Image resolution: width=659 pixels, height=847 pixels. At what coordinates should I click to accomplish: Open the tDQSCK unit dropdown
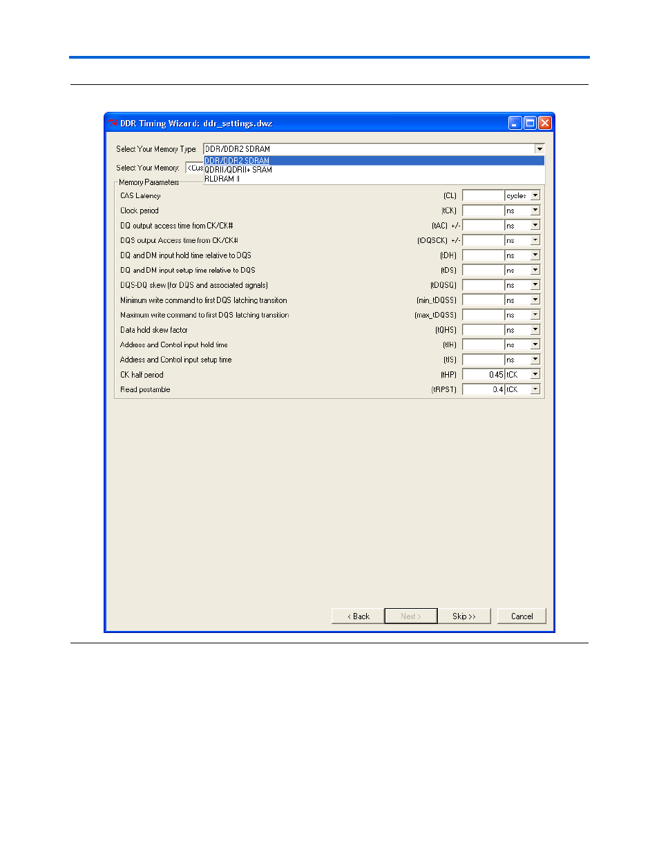pos(535,240)
